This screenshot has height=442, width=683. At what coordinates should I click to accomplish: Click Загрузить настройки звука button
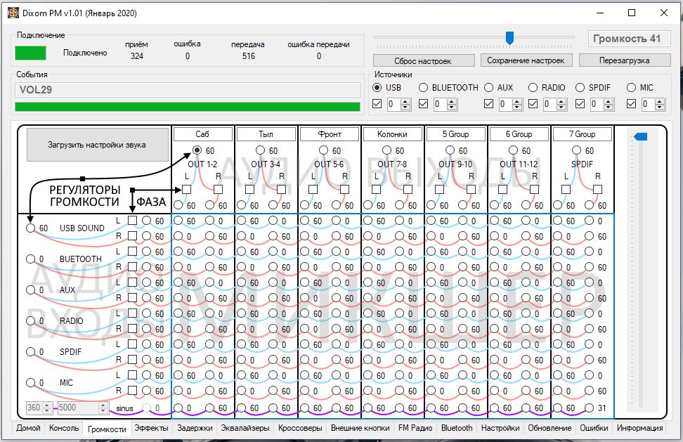97,145
